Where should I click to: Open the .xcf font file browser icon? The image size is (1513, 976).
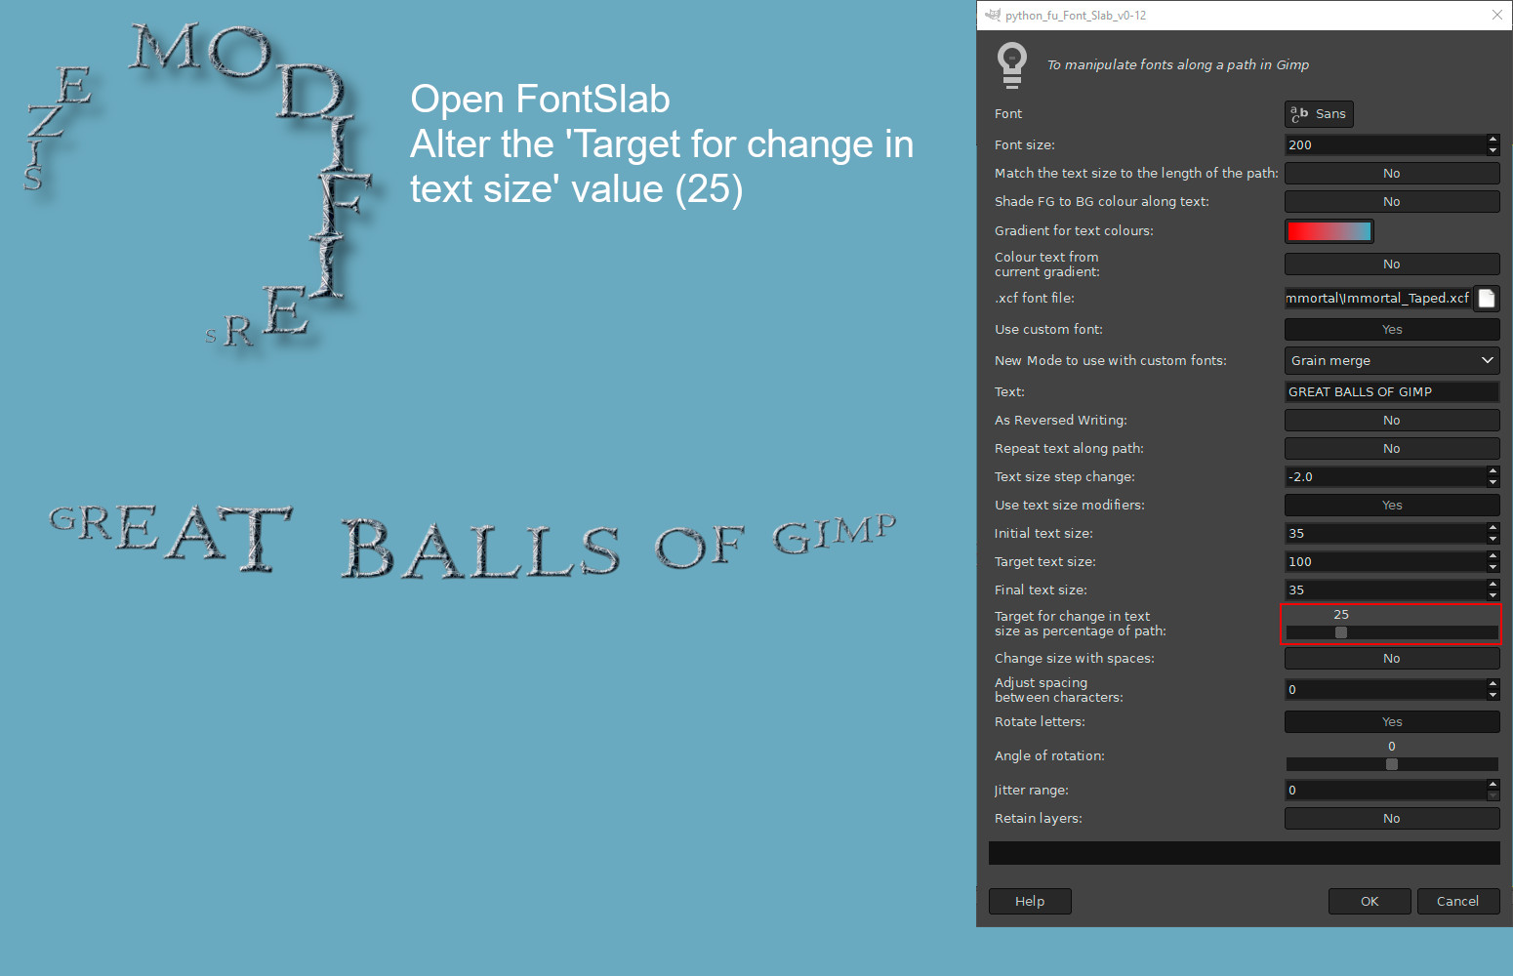(x=1487, y=299)
